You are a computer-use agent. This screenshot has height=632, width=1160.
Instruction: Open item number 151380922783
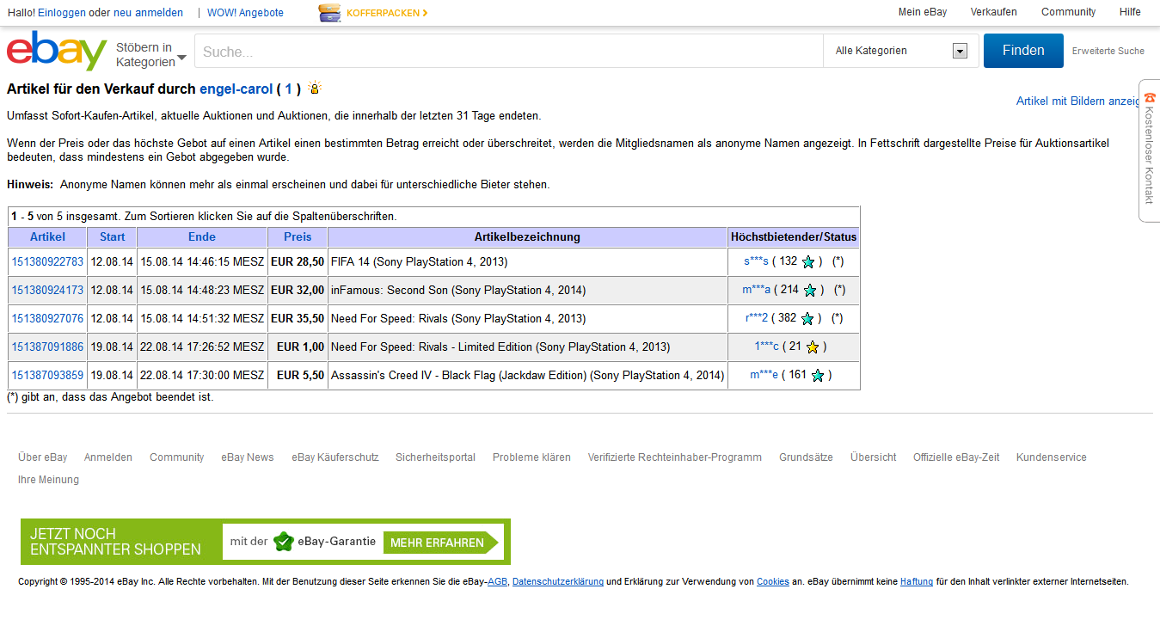coord(47,261)
